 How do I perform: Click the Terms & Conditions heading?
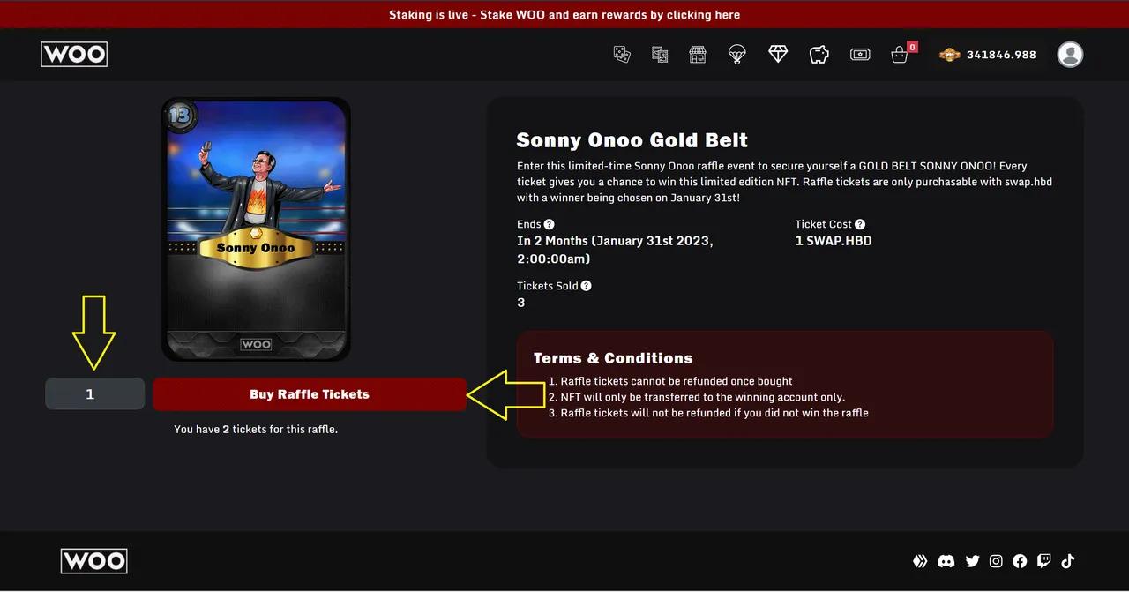pyautogui.click(x=613, y=358)
